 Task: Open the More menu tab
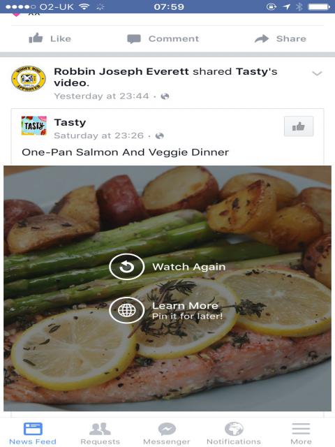301,433
